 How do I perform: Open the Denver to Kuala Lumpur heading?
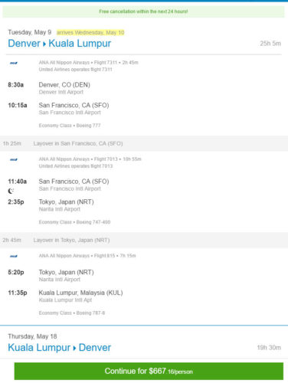point(60,44)
